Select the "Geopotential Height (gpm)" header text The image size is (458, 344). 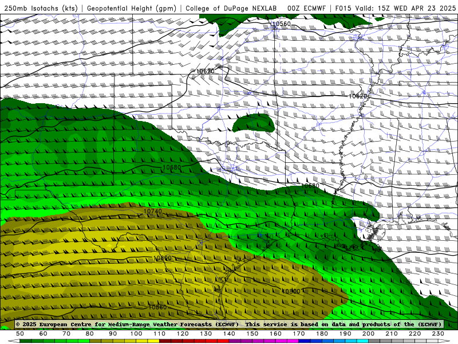point(132,8)
